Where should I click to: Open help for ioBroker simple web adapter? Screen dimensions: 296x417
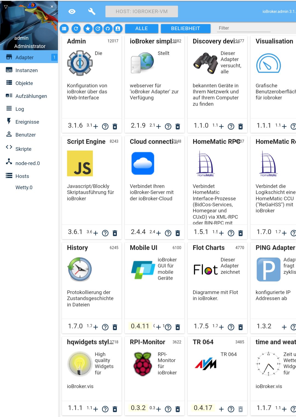click(168, 126)
